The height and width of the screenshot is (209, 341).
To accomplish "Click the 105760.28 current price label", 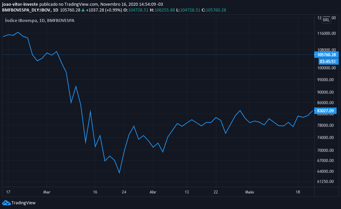I will (326, 55).
